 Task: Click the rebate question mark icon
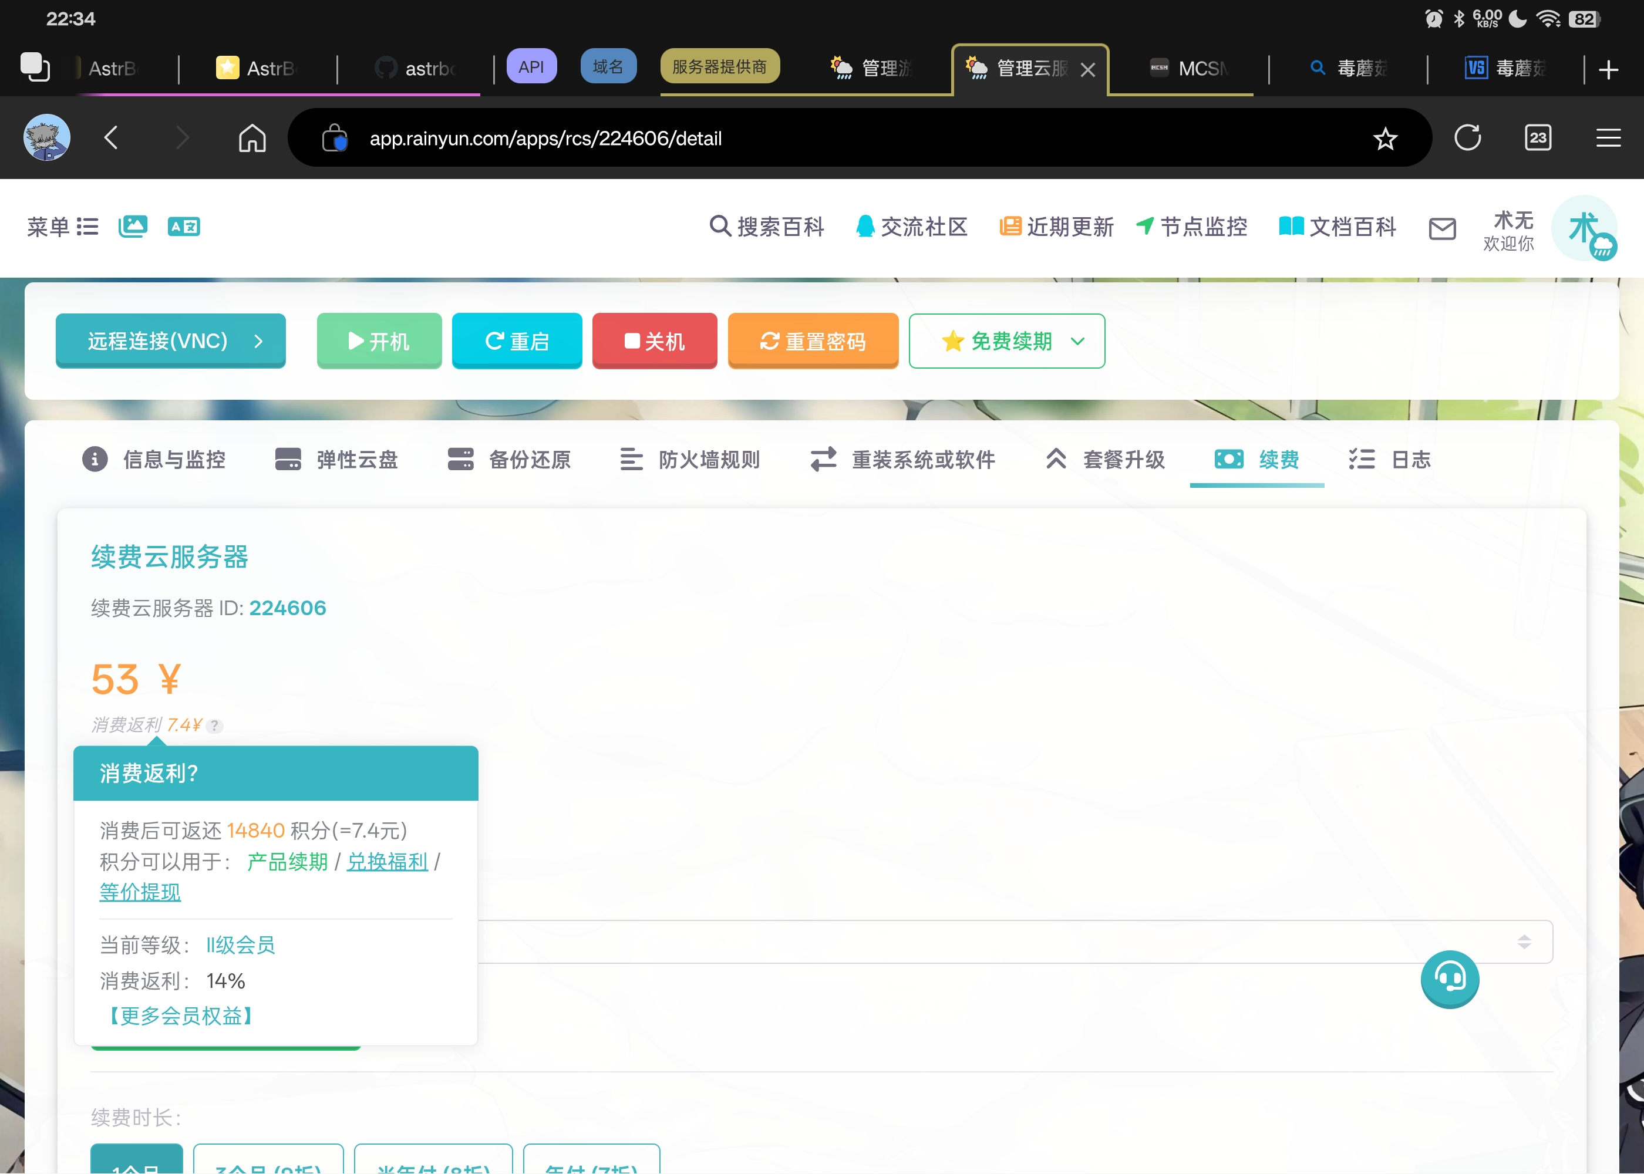coord(215,726)
